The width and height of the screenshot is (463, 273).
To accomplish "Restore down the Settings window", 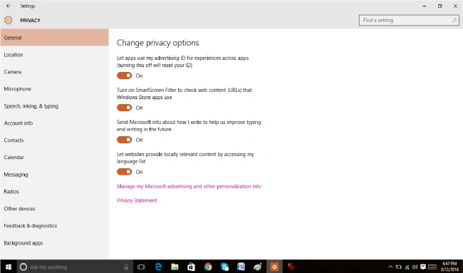I will click(x=439, y=6).
